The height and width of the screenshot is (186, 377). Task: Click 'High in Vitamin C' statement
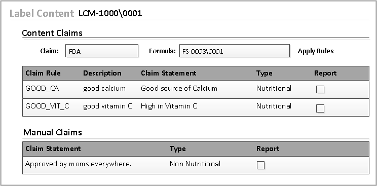169,106
